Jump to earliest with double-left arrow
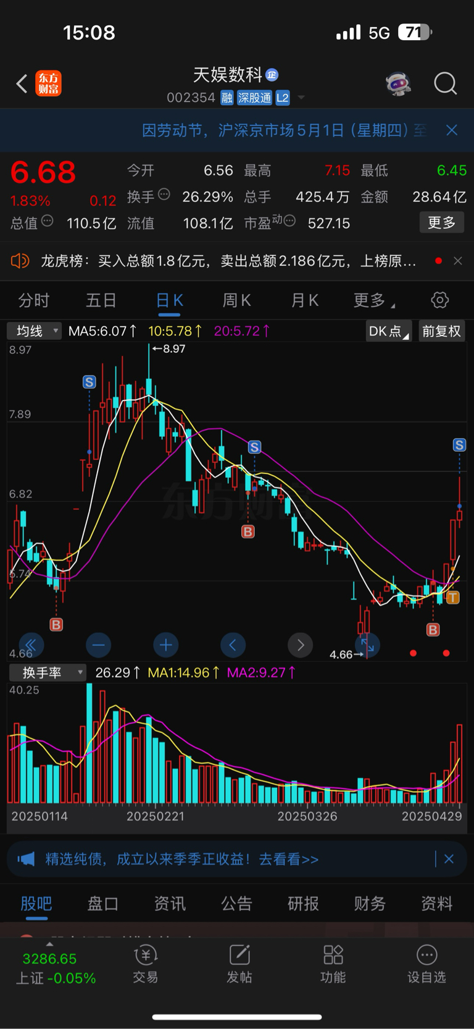474x1029 pixels. coord(31,646)
